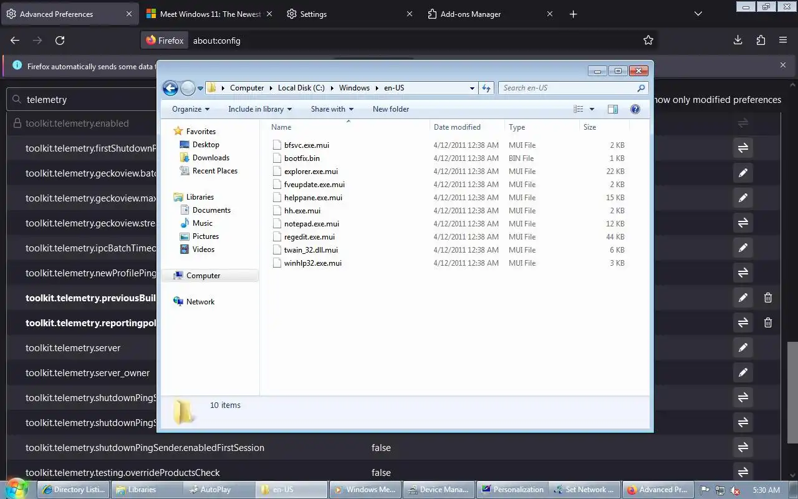Select the notepad.exe.mui file
This screenshot has height=499, width=798.
click(312, 224)
